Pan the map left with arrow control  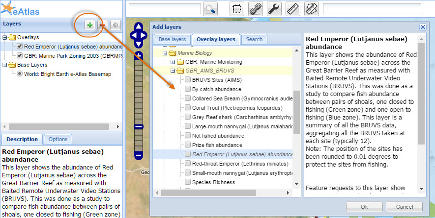[x=134, y=35]
